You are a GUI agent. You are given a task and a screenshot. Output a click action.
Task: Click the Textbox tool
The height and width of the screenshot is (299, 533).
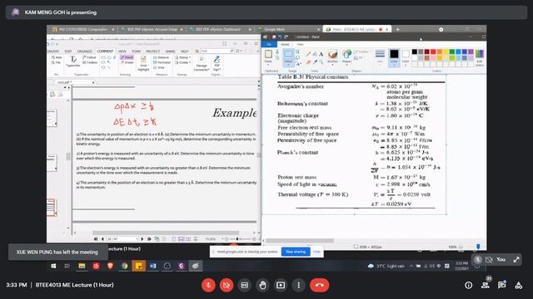click(x=90, y=62)
